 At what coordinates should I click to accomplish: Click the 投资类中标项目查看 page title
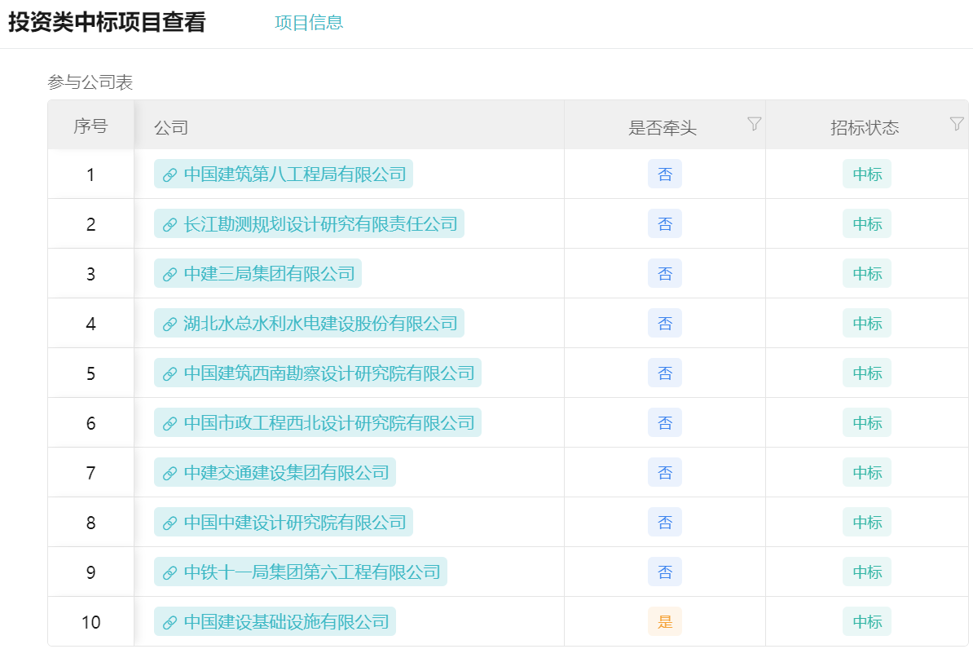(x=107, y=22)
